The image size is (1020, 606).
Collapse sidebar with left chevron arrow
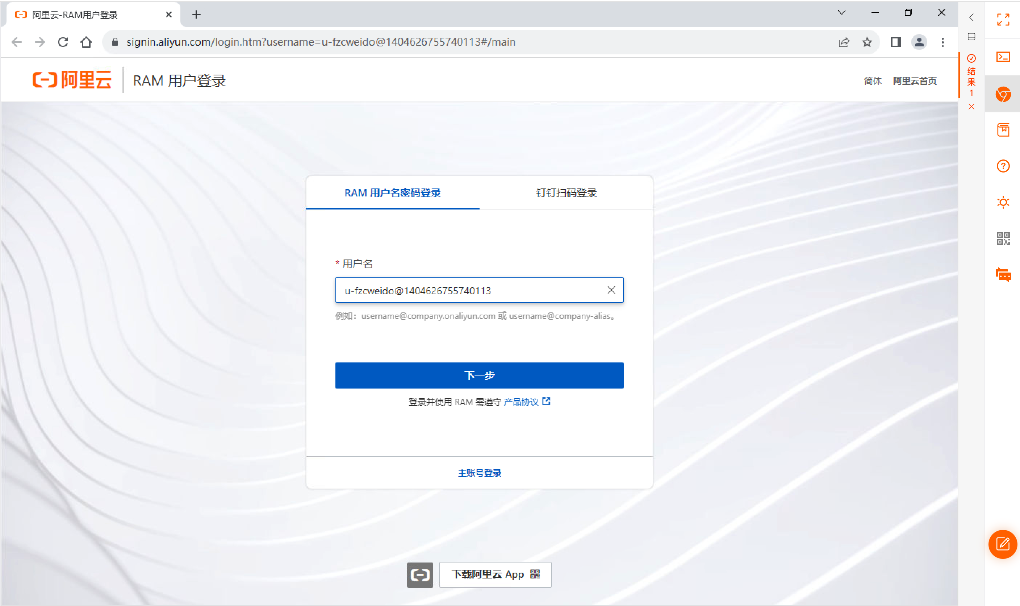(x=971, y=17)
